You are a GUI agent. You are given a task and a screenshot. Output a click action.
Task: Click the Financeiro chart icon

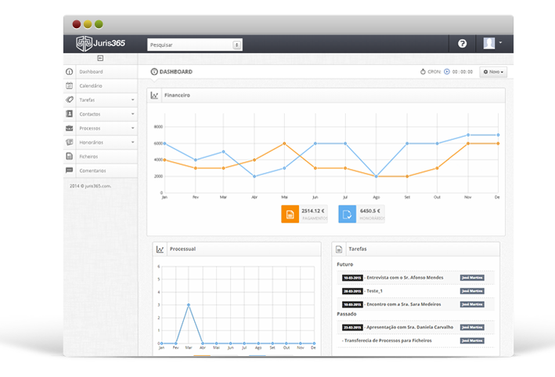click(x=155, y=95)
